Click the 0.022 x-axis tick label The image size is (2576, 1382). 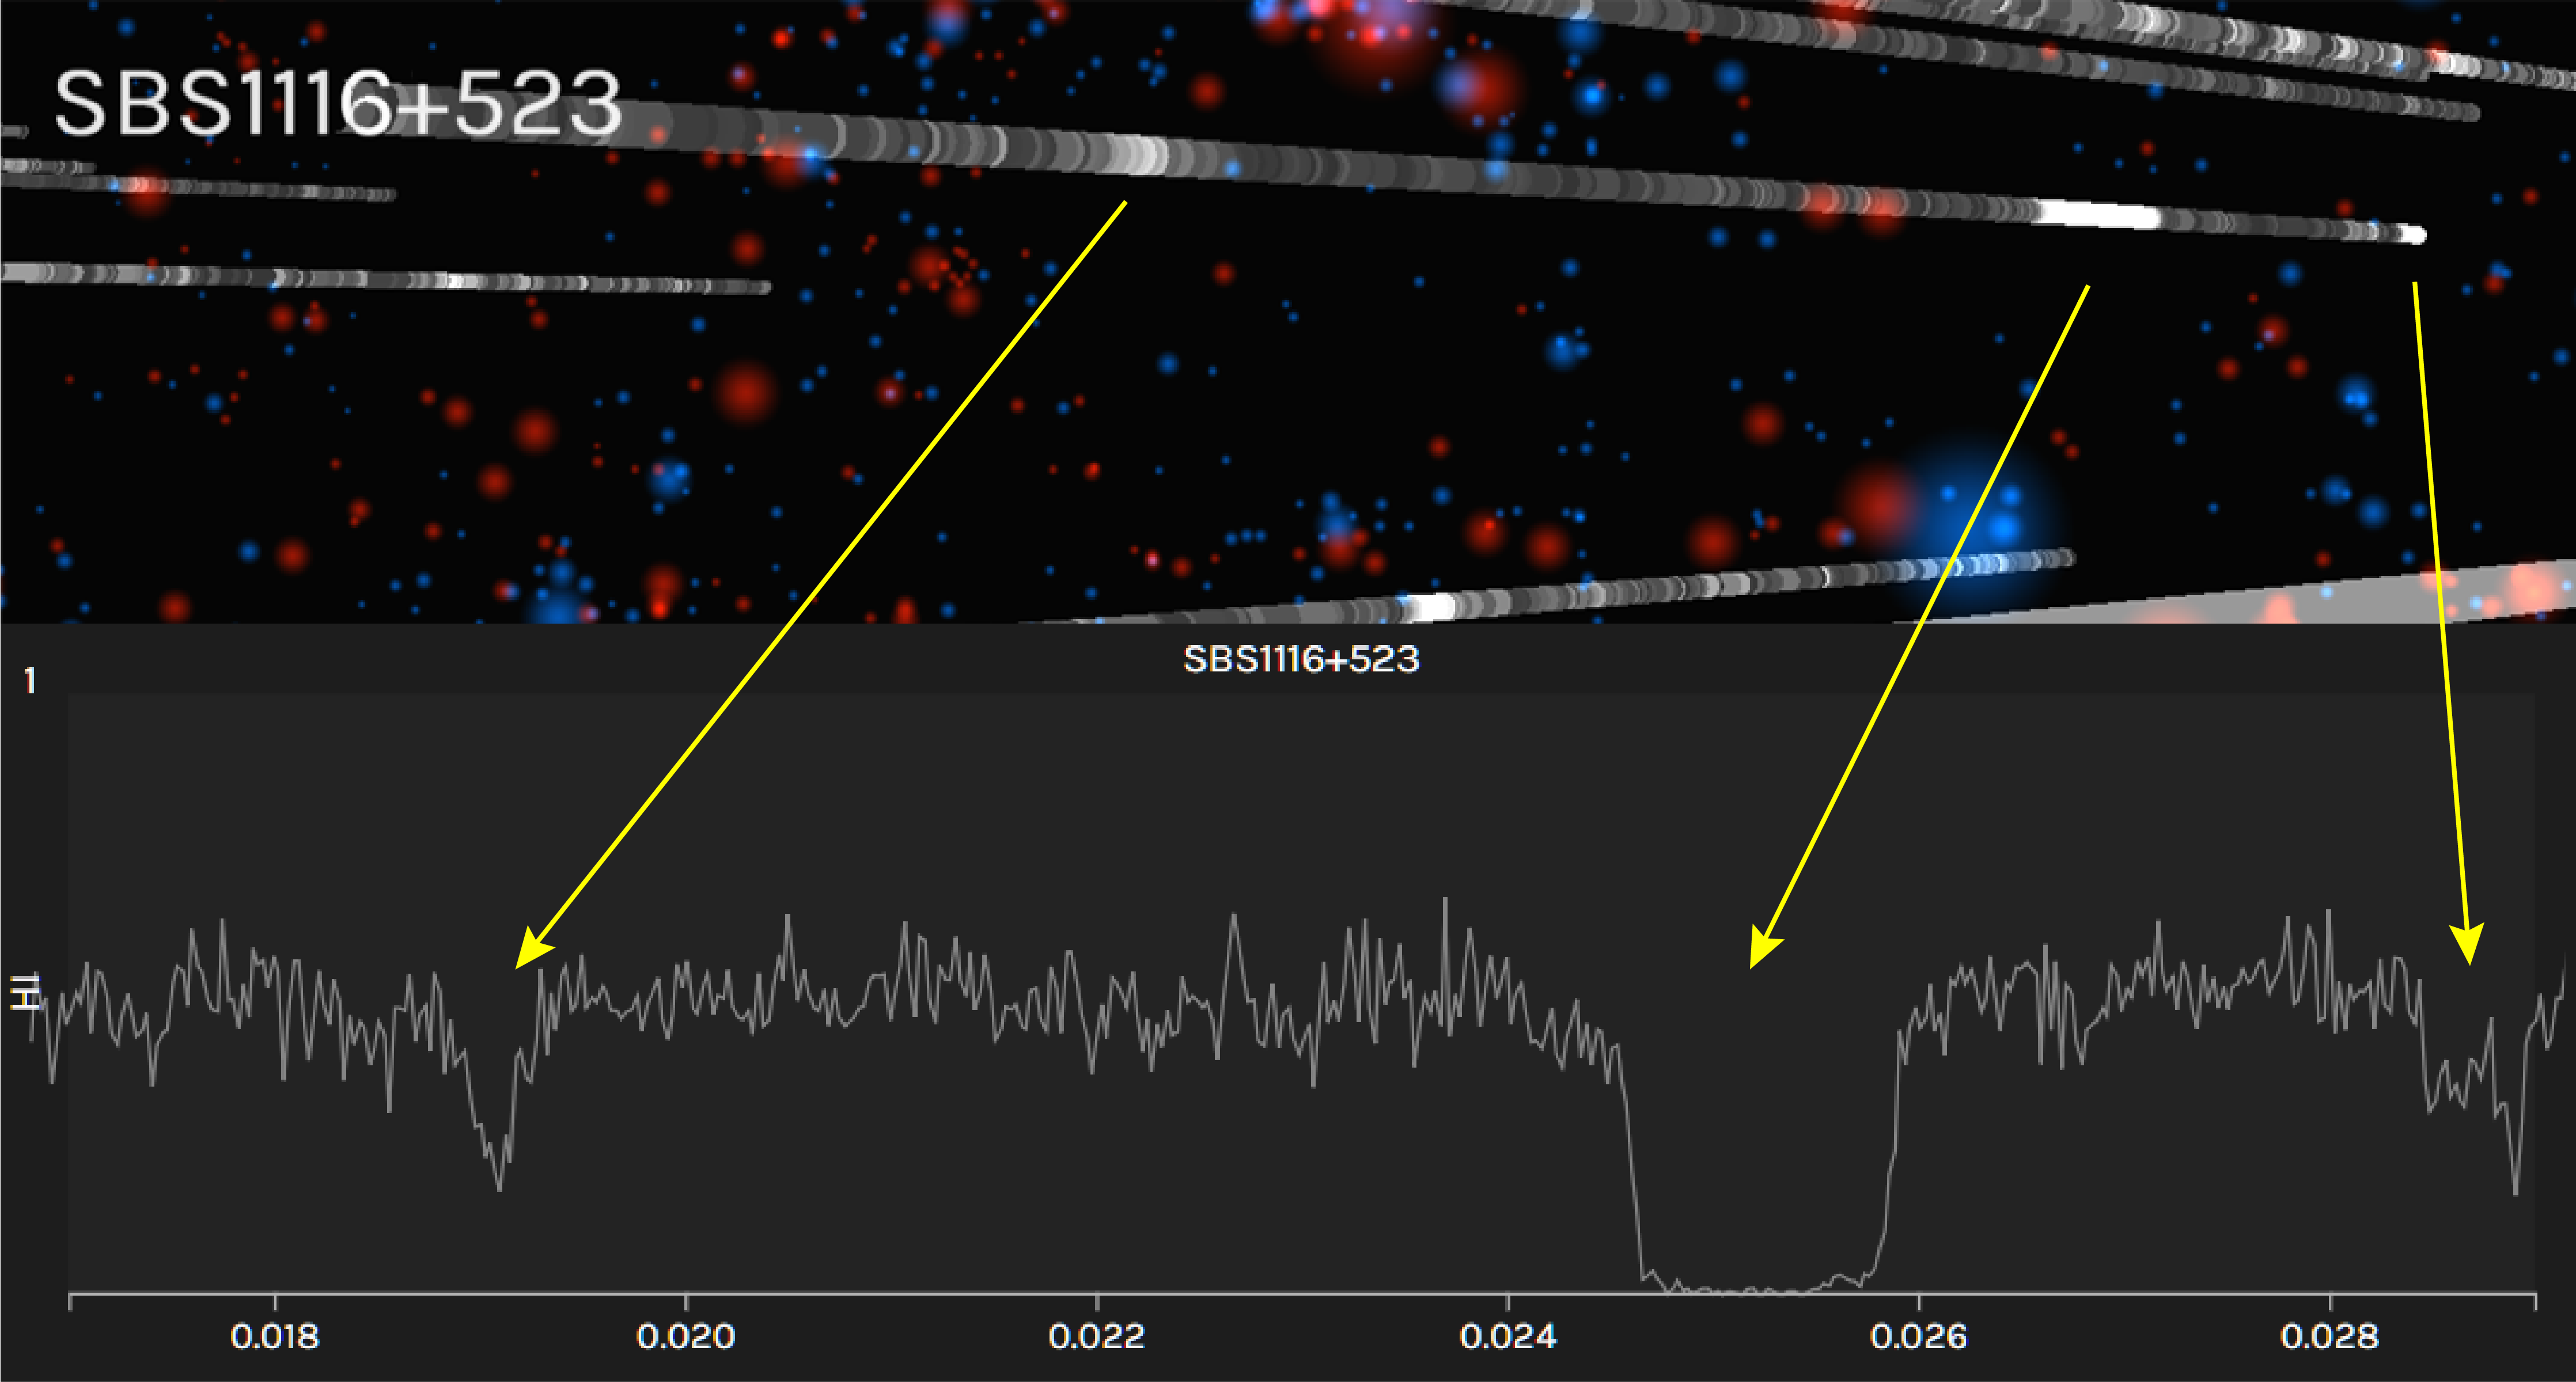pyautogui.click(x=1096, y=1336)
